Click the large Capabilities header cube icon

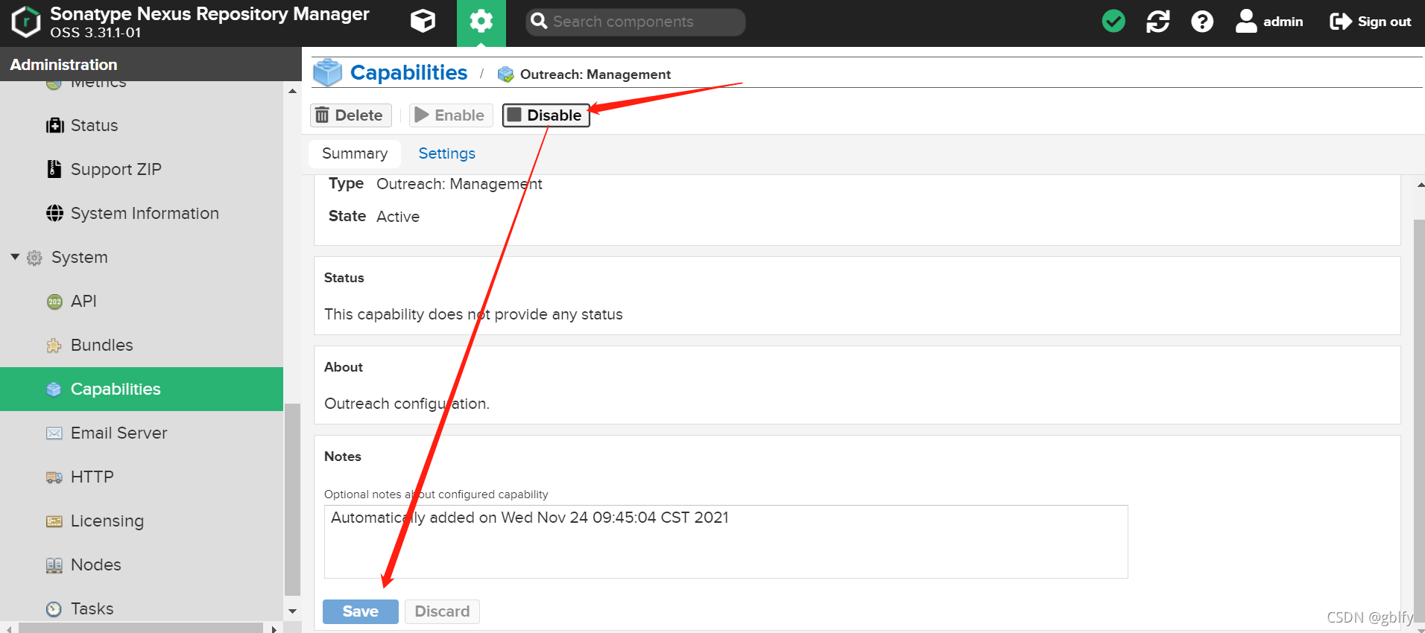tap(327, 72)
